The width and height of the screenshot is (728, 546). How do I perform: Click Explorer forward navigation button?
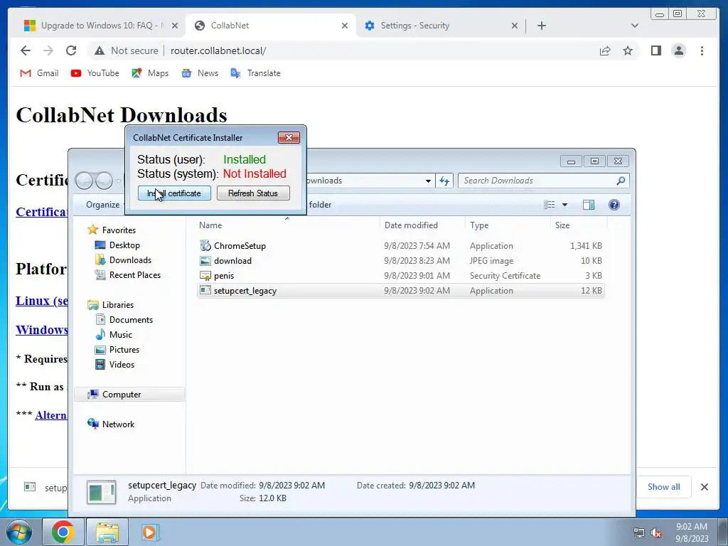(x=104, y=181)
